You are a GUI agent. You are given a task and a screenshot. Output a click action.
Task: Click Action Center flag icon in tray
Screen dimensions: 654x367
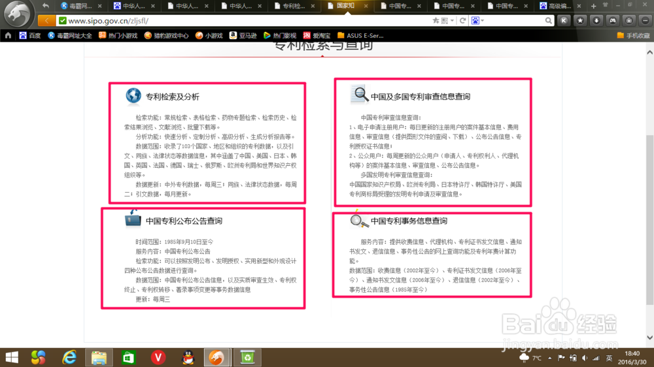pos(561,358)
